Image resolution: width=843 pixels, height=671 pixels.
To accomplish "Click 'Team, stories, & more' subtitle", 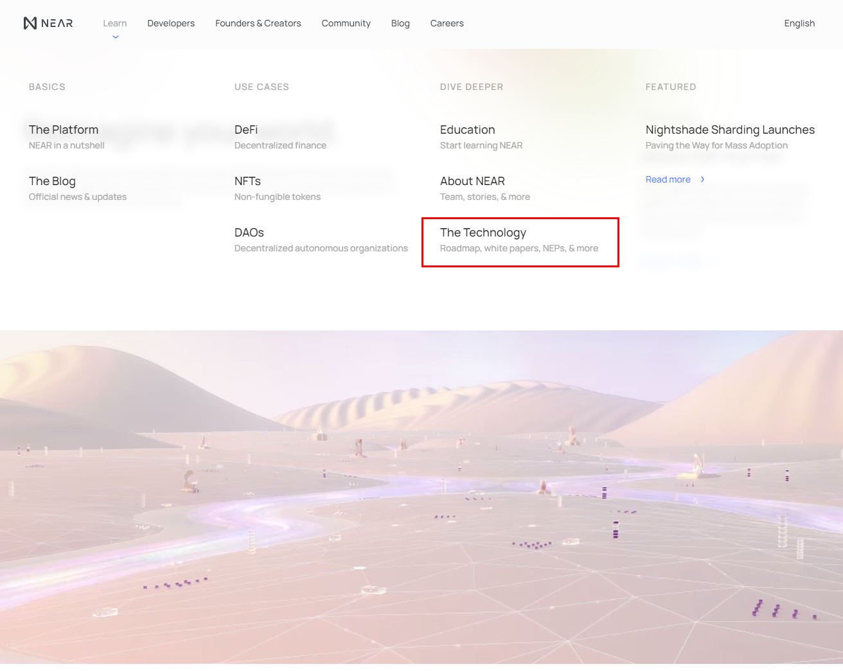I will coord(485,197).
